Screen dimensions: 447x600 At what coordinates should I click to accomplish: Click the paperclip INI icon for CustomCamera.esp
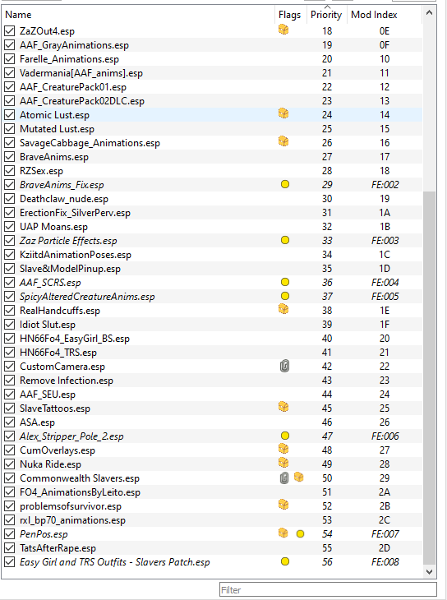point(284,367)
